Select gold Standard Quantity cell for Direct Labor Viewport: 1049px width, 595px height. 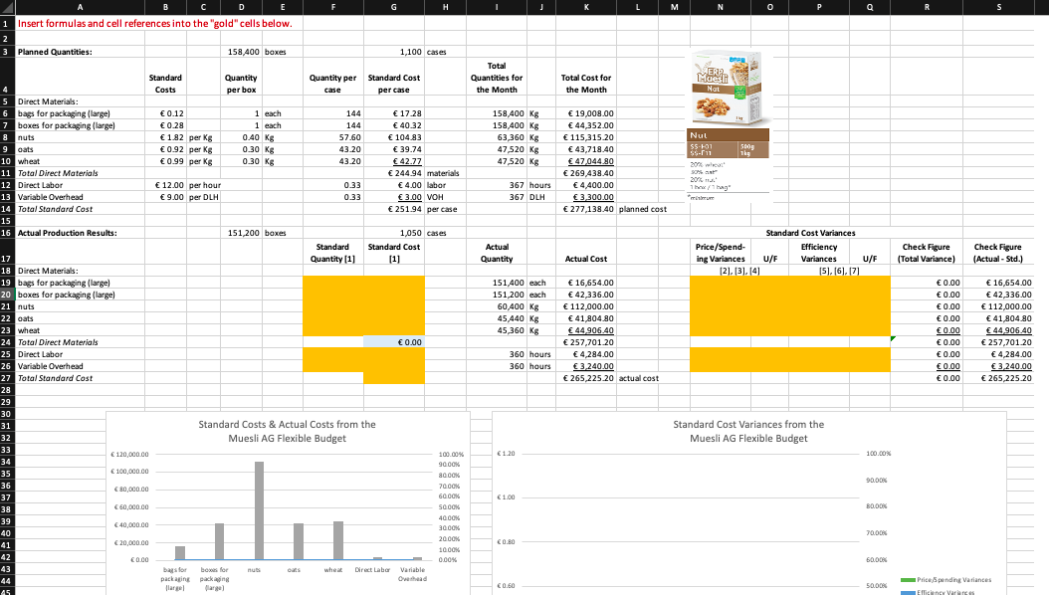(x=333, y=354)
